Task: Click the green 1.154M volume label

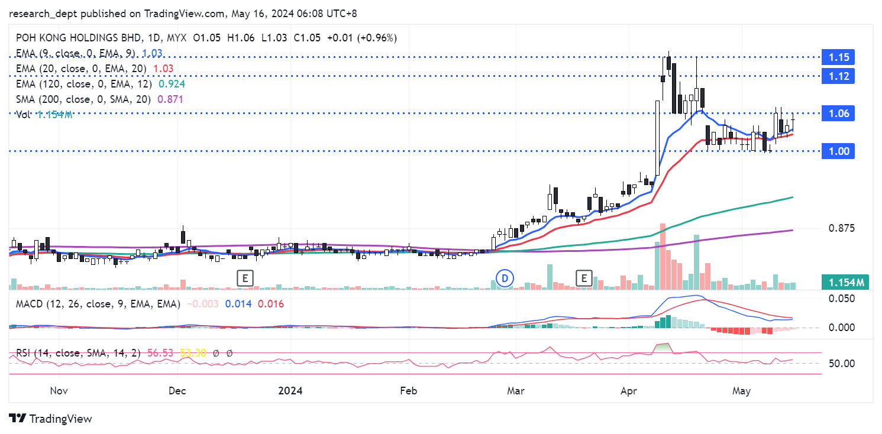Action: (x=839, y=283)
